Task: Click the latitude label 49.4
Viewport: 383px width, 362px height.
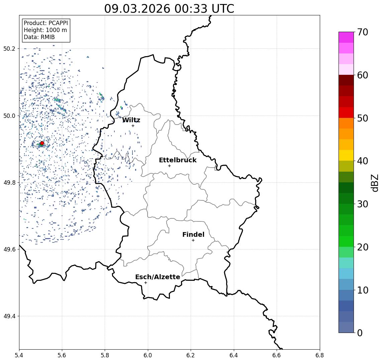Action: (x=9, y=316)
